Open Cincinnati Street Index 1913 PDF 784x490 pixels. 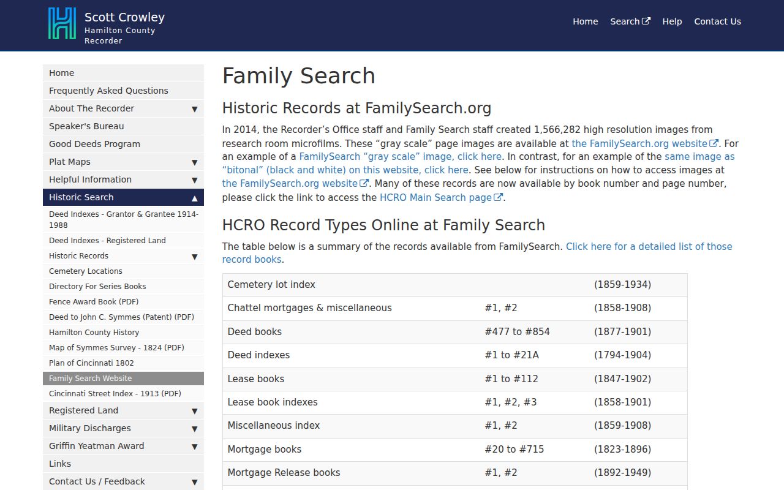[123, 394]
